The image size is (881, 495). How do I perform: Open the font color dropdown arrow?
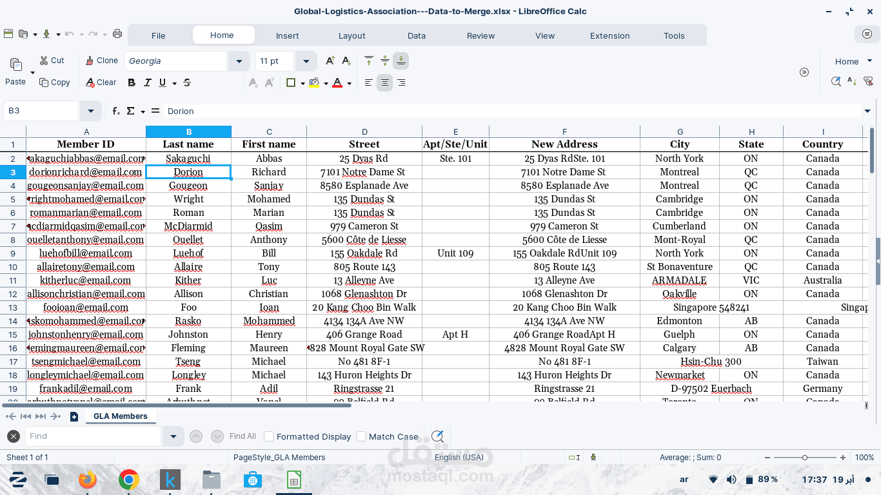click(349, 83)
